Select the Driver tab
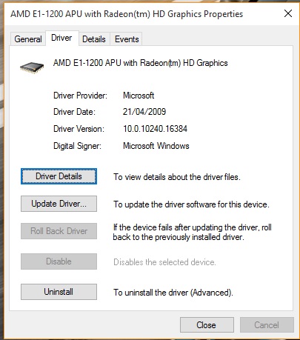The height and width of the screenshot is (340, 300). (x=61, y=38)
